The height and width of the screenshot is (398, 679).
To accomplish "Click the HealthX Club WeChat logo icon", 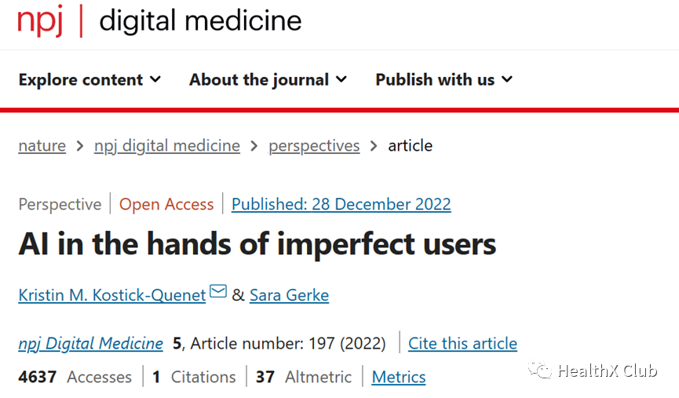I will coord(540,371).
